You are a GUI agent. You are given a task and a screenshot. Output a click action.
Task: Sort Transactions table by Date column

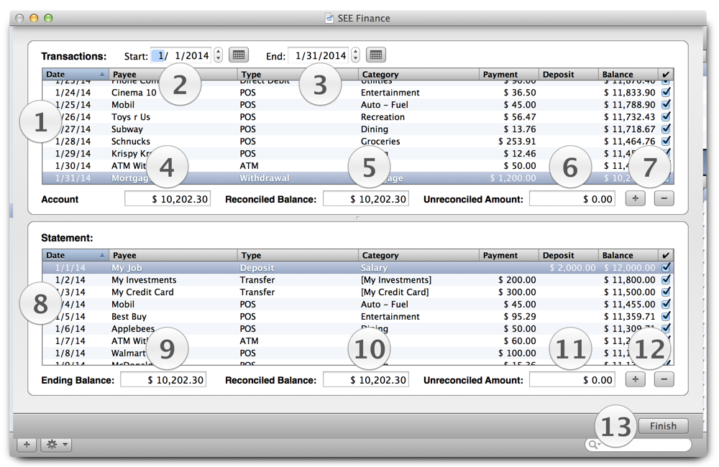(75, 74)
